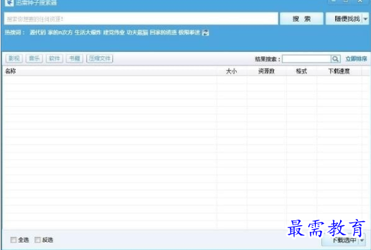
Task: Filter results by 影视 category
Action: coord(14,59)
